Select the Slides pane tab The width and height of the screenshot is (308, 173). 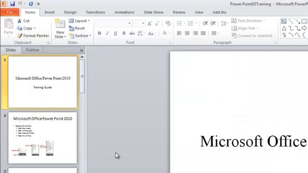(x=11, y=50)
